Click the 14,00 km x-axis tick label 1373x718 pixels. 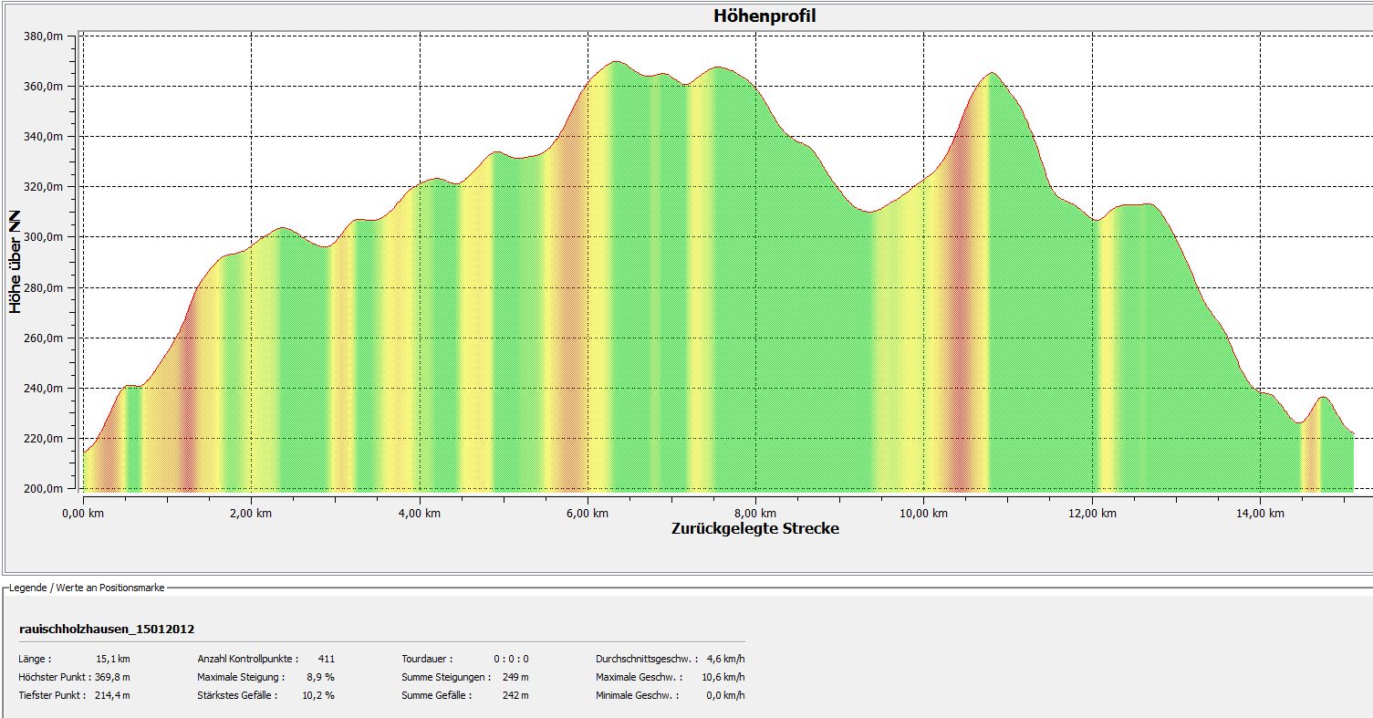tap(1260, 514)
